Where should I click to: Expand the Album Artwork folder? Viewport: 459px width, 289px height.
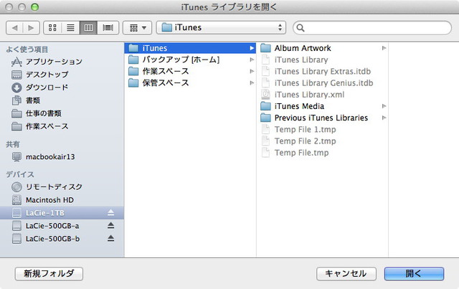pos(384,48)
